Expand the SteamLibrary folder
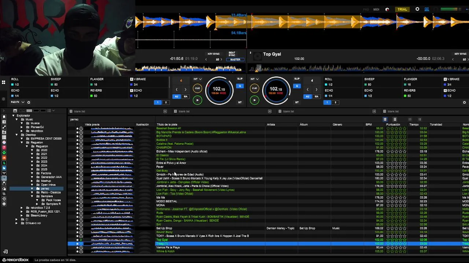This screenshot has height=263, width=469. [22, 216]
